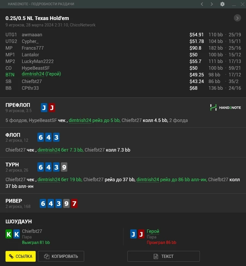Click the 59/21 stats of HypeBeastSF
The width and height of the screenshot is (246, 266).
(x=235, y=68)
